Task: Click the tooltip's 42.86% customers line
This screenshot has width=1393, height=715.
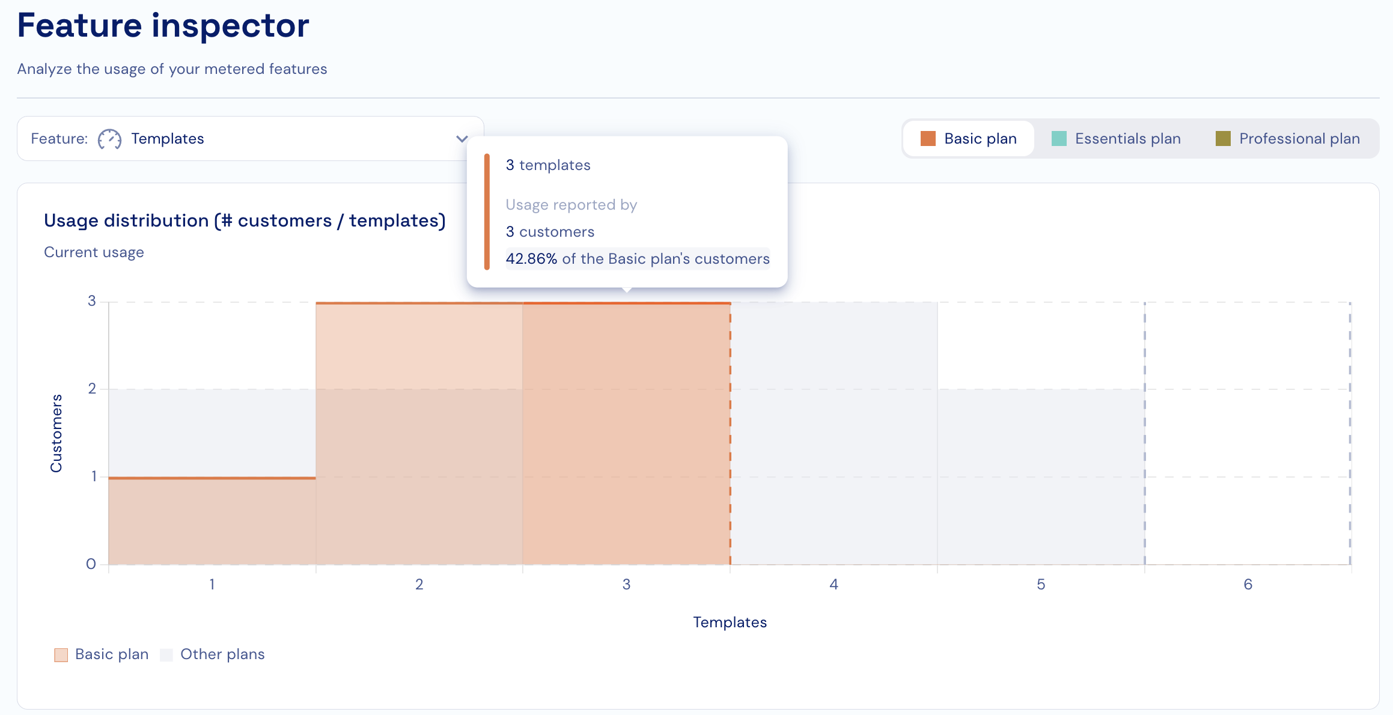Action: point(637,259)
